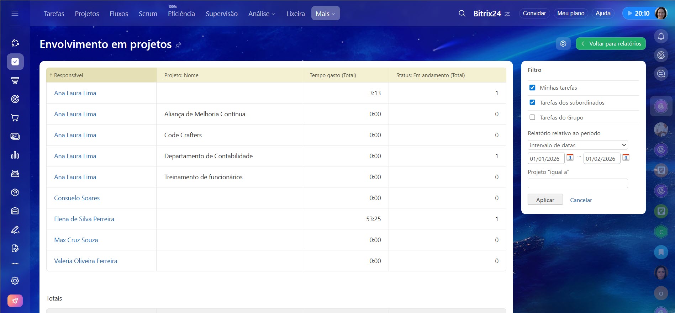Open start date calendar picker icon
This screenshot has width=675, height=313.
tap(570, 157)
